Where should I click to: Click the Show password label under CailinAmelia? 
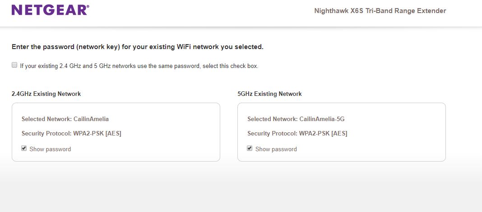[x=50, y=149]
